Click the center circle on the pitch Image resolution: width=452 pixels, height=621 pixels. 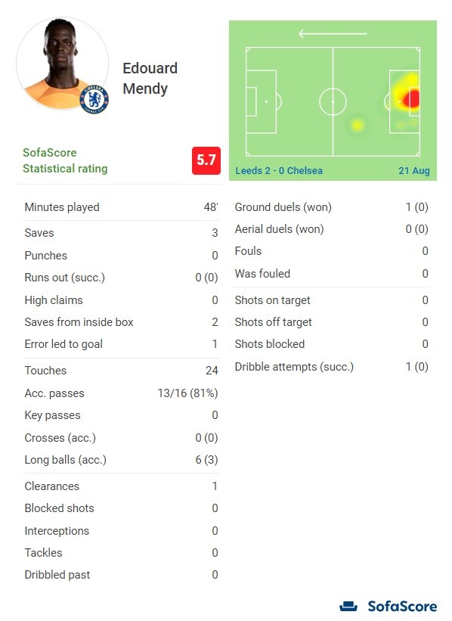[333, 102]
